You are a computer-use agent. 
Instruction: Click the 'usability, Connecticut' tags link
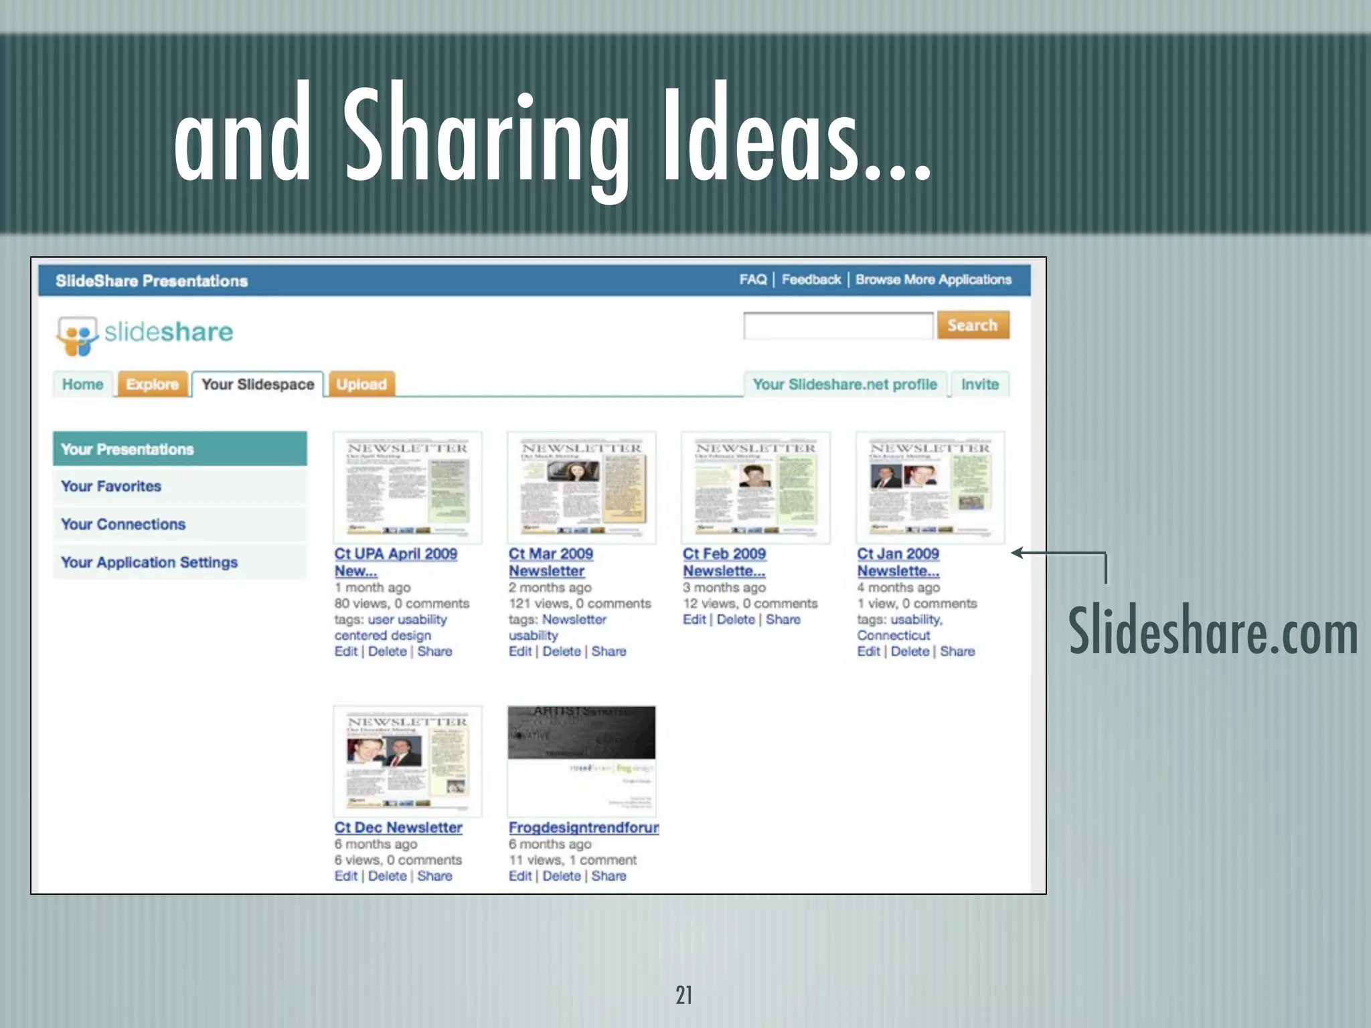click(900, 628)
